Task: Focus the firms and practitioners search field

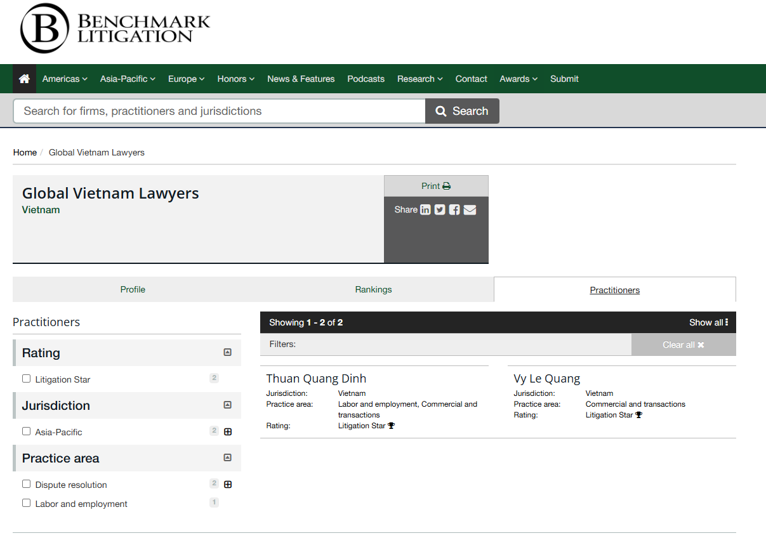Action: click(x=219, y=111)
